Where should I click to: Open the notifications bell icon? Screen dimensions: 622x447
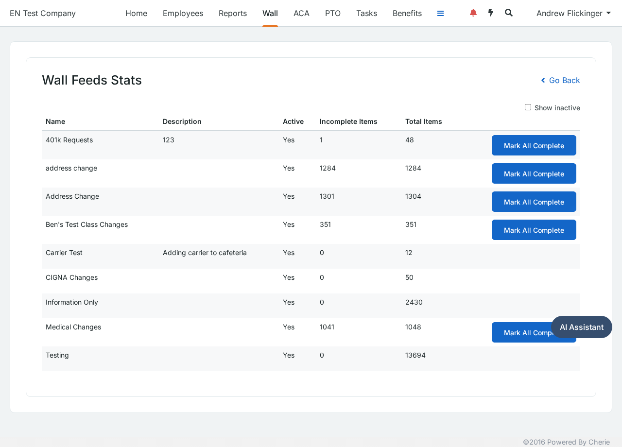(x=473, y=13)
